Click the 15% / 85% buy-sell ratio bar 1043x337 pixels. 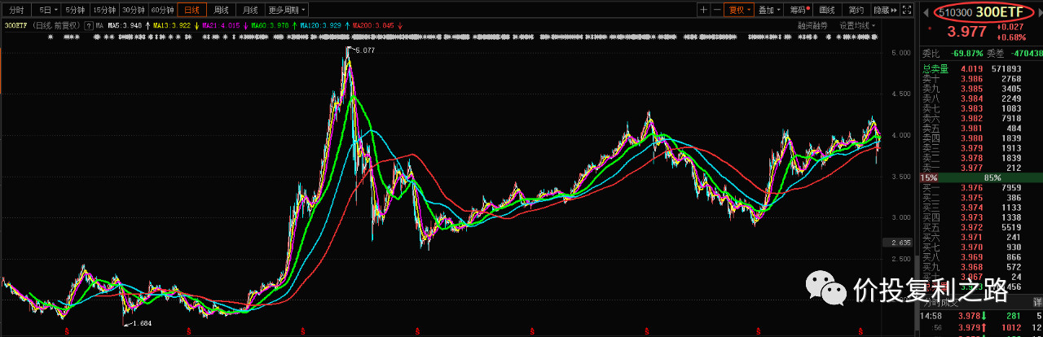click(982, 177)
